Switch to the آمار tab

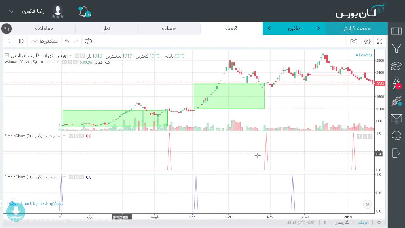click(x=107, y=28)
